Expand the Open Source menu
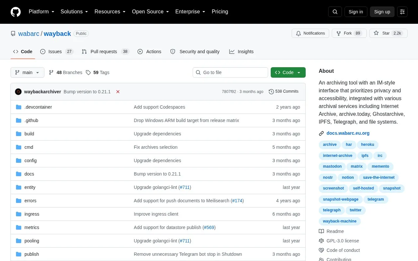Image resolution: width=418 pixels, height=261 pixels. pos(151,12)
